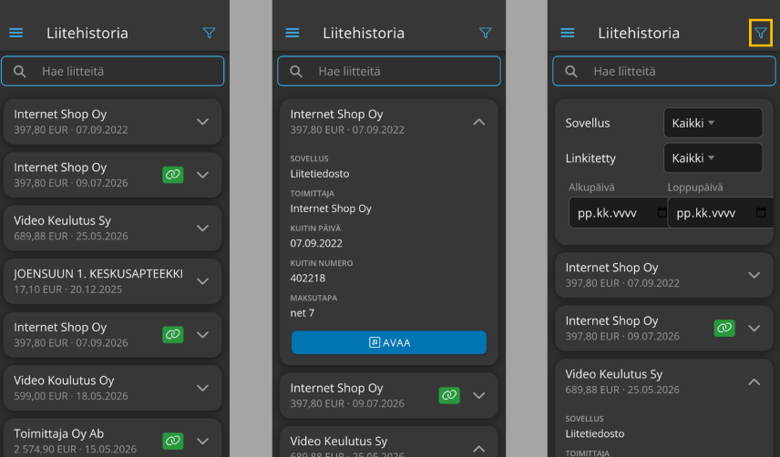Click Toimittaja value Internet Shop Oy in details
780x457 pixels.
point(331,208)
